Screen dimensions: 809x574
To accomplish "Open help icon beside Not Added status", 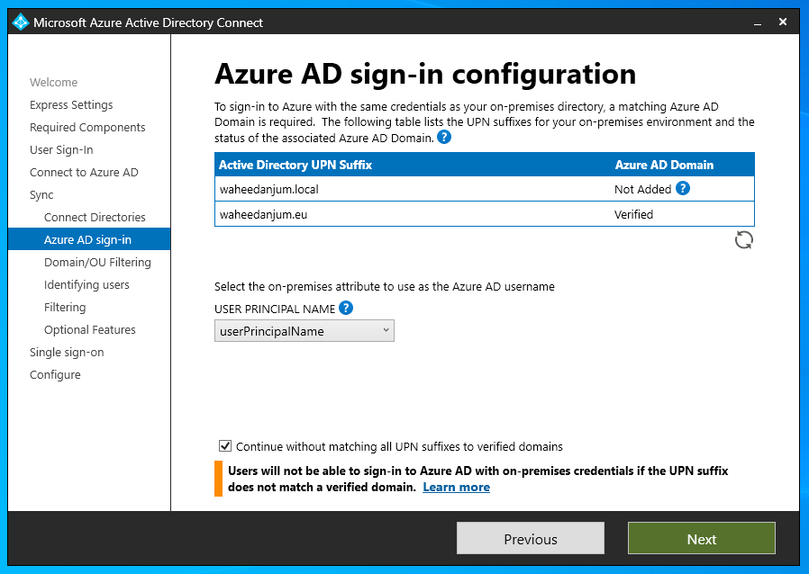I will click(683, 189).
